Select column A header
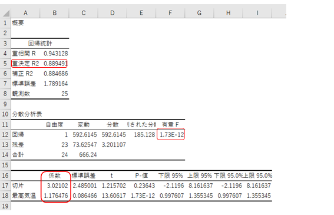 coord(25,13)
